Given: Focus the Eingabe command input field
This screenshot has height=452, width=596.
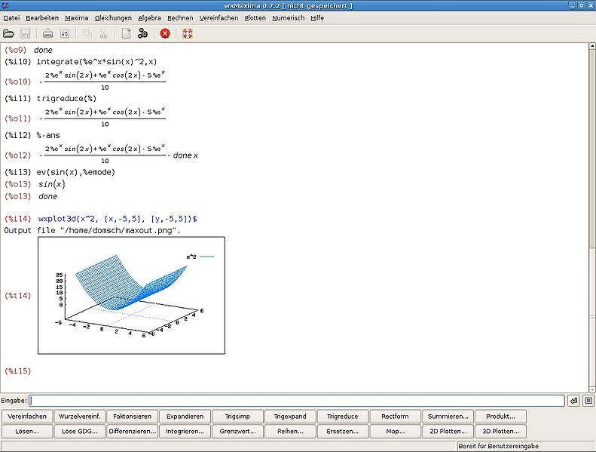Looking at the screenshot, I should (297, 401).
